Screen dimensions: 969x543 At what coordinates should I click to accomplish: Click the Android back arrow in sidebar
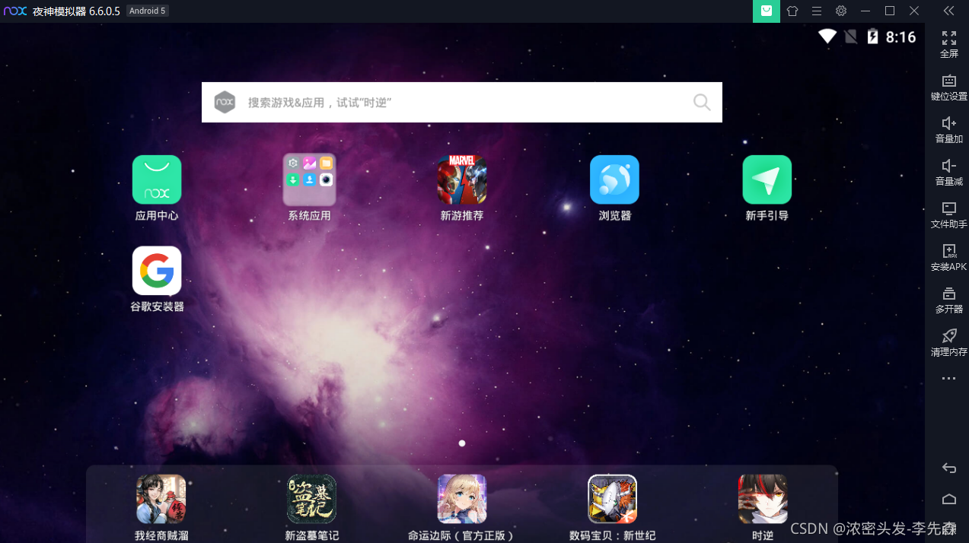948,468
